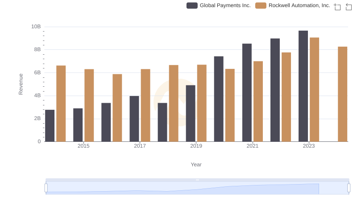The image size is (357, 205).
Task: Click the 2016 Rockwell Automation bar
Action: [x=117, y=108]
